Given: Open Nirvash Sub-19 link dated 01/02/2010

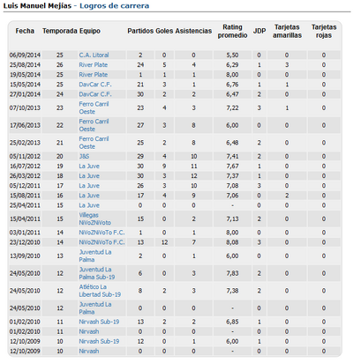Looking at the screenshot, I should pyautogui.click(x=99, y=322).
